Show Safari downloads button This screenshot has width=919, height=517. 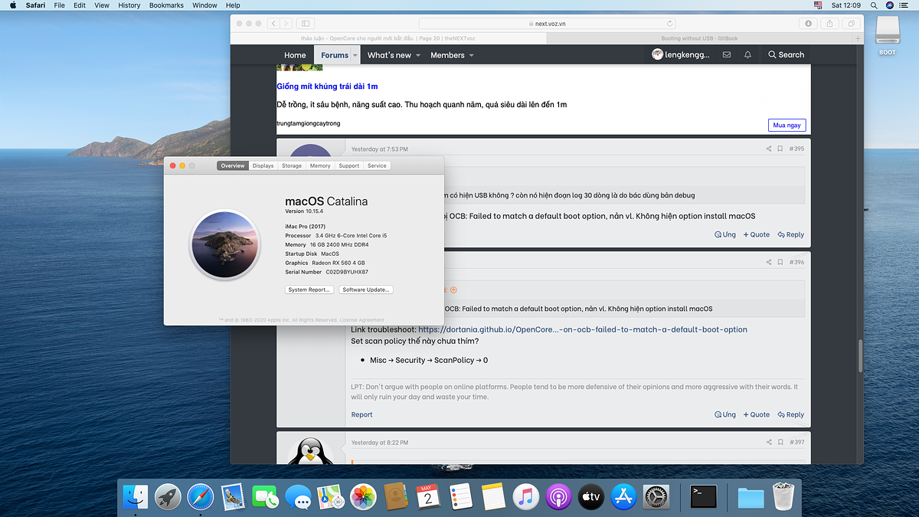click(x=808, y=24)
